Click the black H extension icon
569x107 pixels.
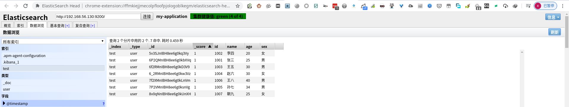click(278, 6)
